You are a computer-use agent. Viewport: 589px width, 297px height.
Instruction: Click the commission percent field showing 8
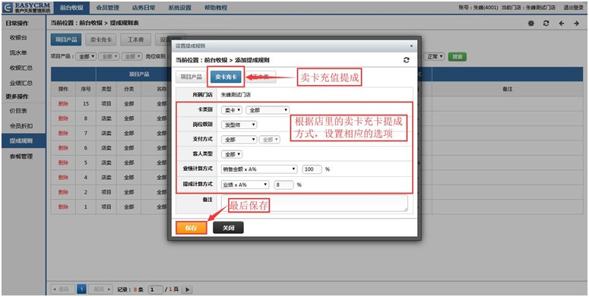283,185
